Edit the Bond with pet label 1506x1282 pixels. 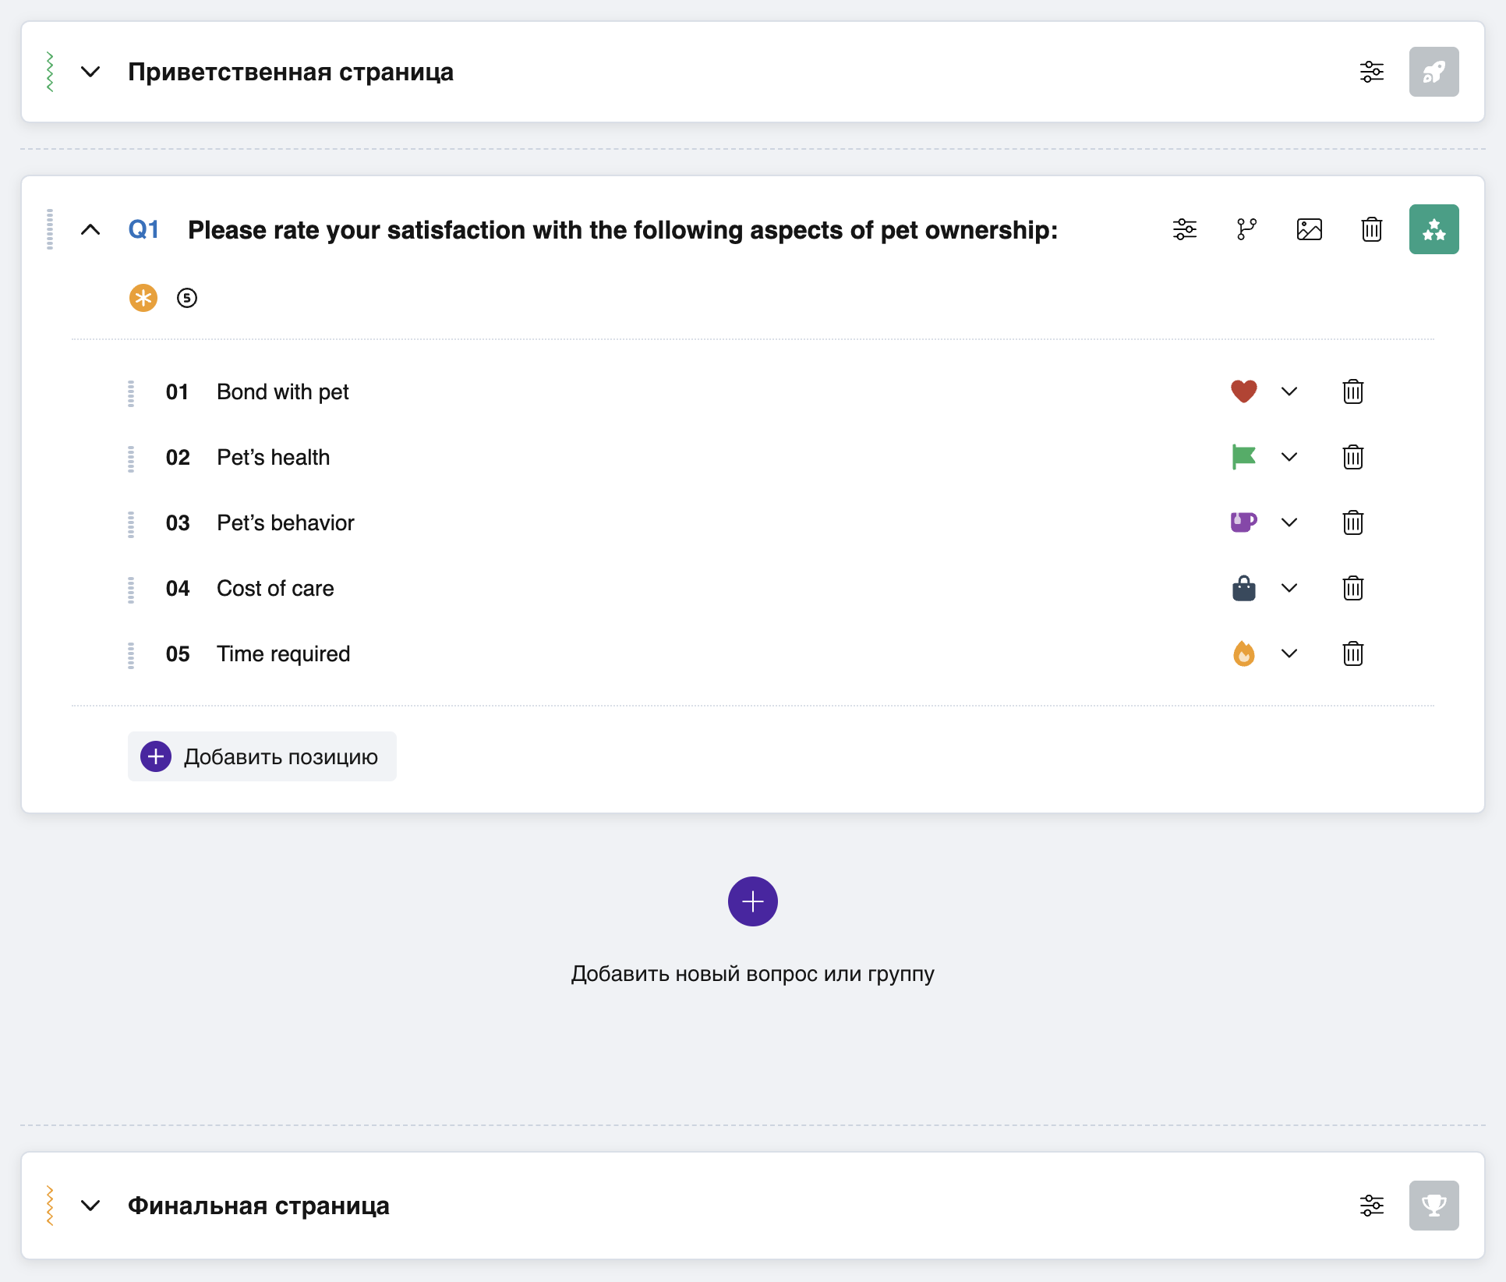(283, 391)
